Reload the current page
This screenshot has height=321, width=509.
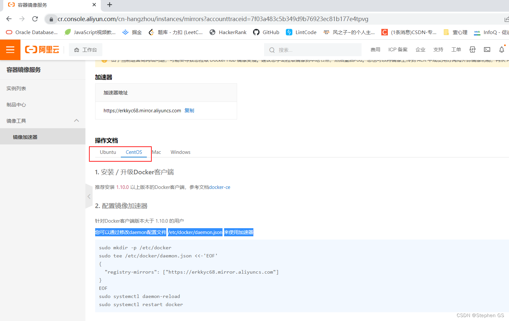coord(35,19)
